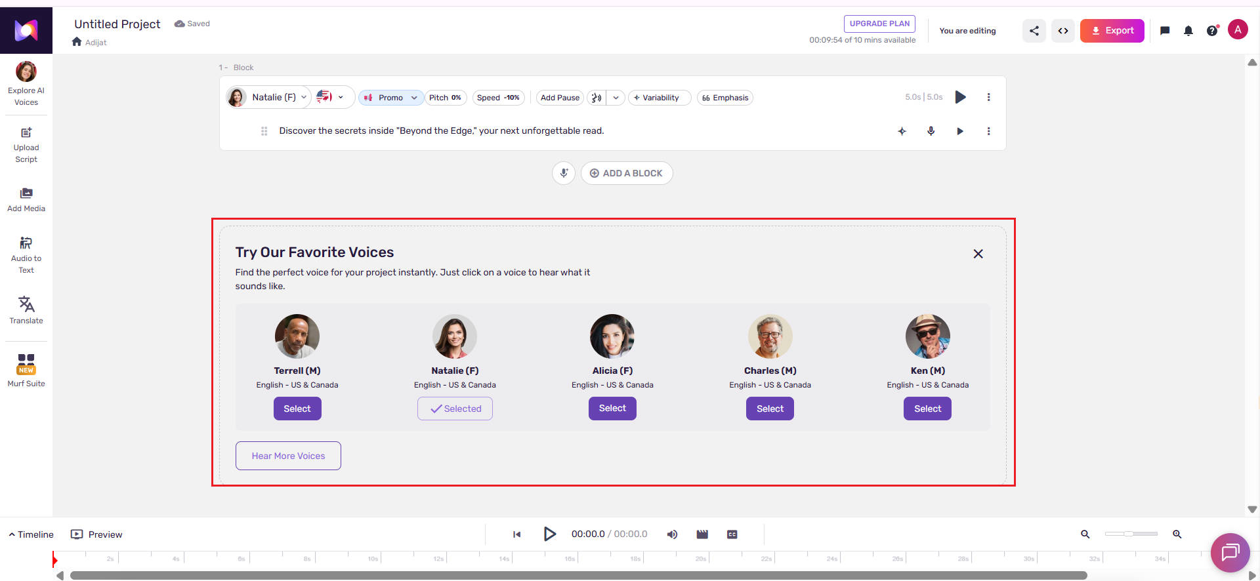Image resolution: width=1260 pixels, height=581 pixels.
Task: Play the project from the playback bar
Action: [x=550, y=534]
